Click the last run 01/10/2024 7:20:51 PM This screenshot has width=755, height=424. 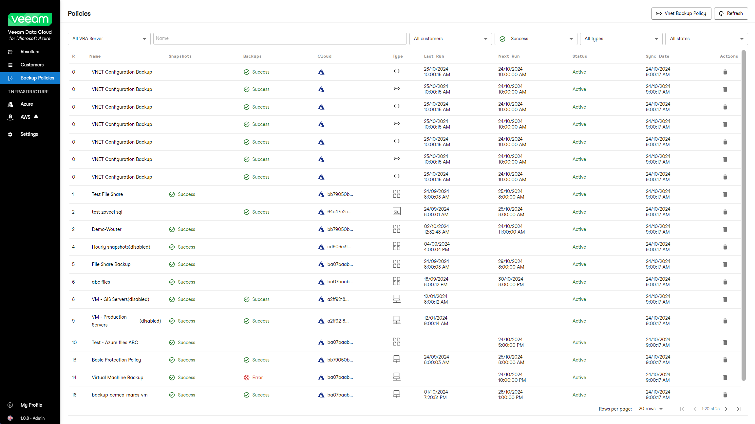436,395
